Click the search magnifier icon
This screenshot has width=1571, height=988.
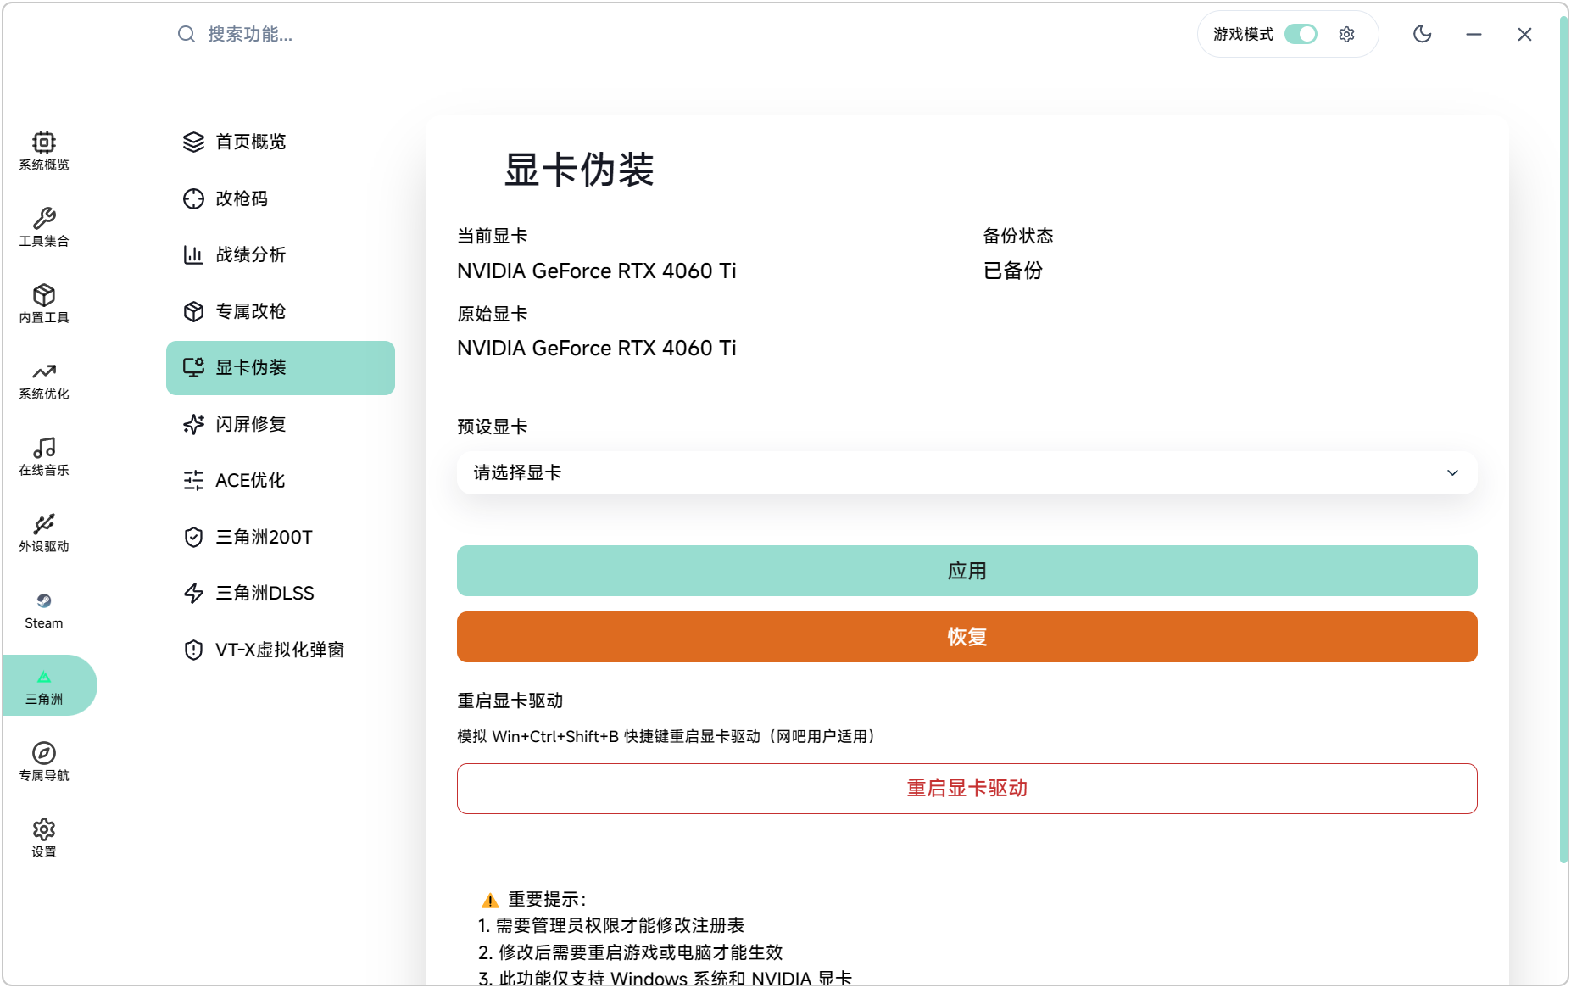[186, 34]
